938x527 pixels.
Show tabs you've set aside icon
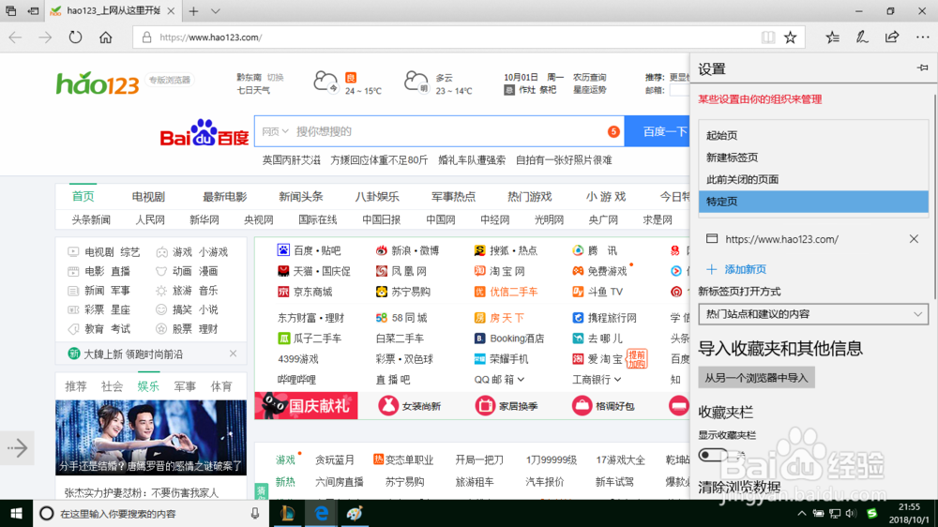pos(10,10)
